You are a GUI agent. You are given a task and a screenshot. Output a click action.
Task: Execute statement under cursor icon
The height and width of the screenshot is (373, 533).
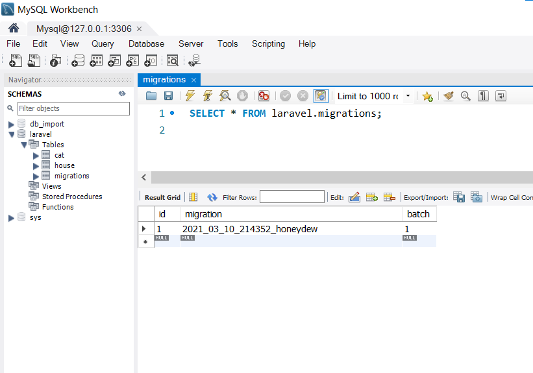click(208, 96)
